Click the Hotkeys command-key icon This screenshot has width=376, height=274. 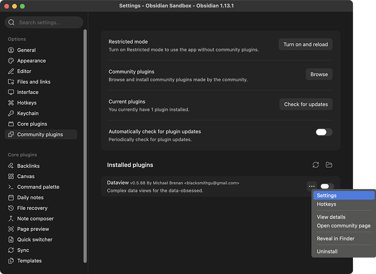point(11,102)
